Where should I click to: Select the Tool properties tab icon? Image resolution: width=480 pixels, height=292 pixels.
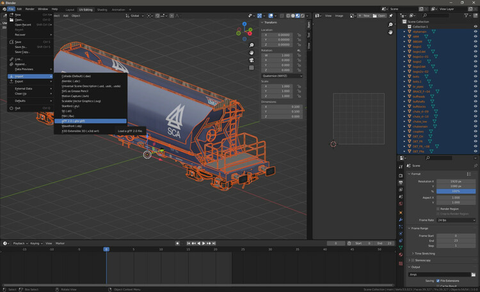click(x=401, y=167)
